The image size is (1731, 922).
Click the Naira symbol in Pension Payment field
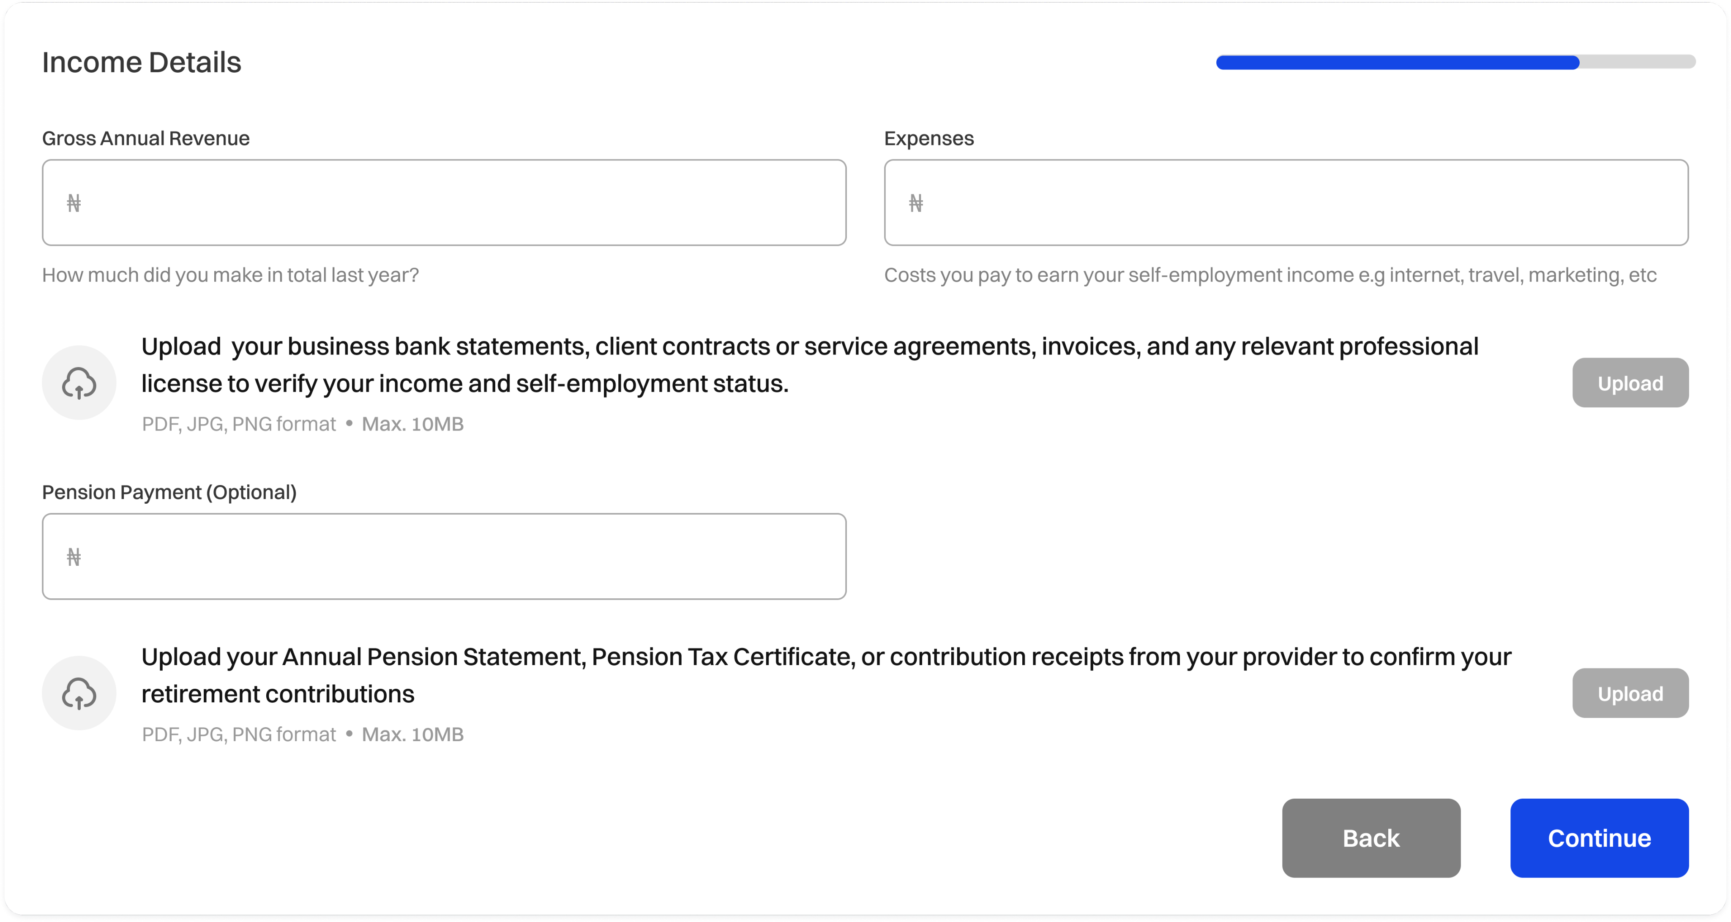[x=74, y=557]
